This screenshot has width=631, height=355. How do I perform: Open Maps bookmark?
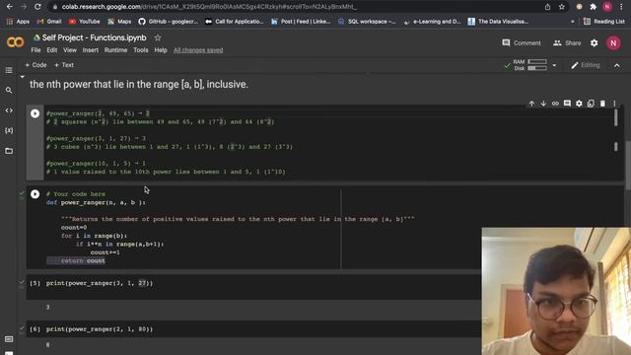119,22
